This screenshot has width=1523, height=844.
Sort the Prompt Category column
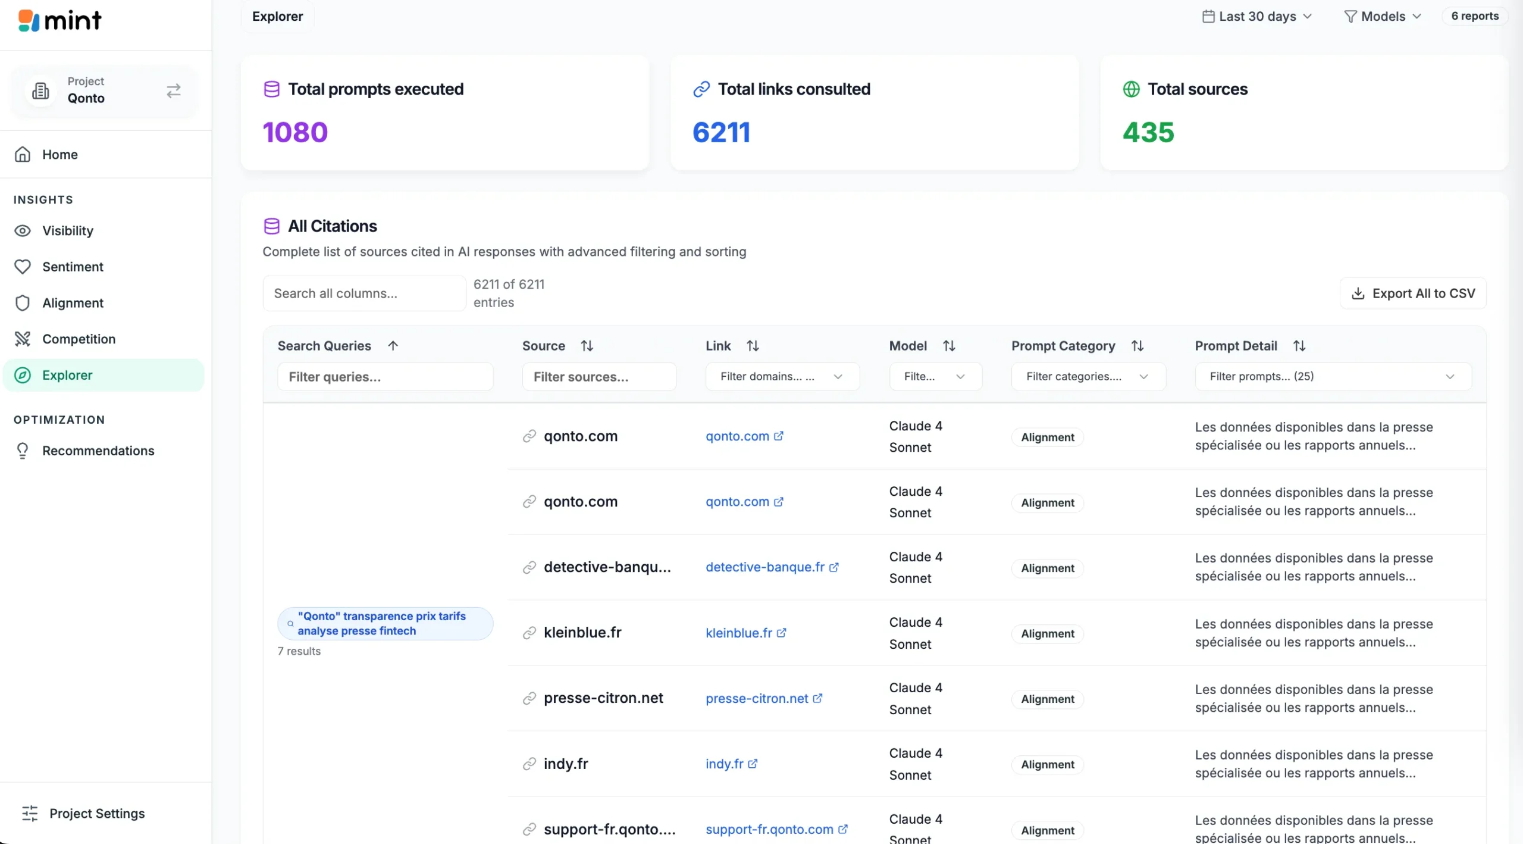1137,346
